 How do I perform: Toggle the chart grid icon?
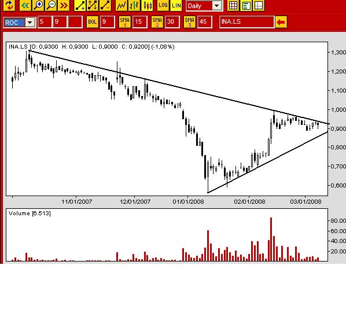click(x=233, y=5)
